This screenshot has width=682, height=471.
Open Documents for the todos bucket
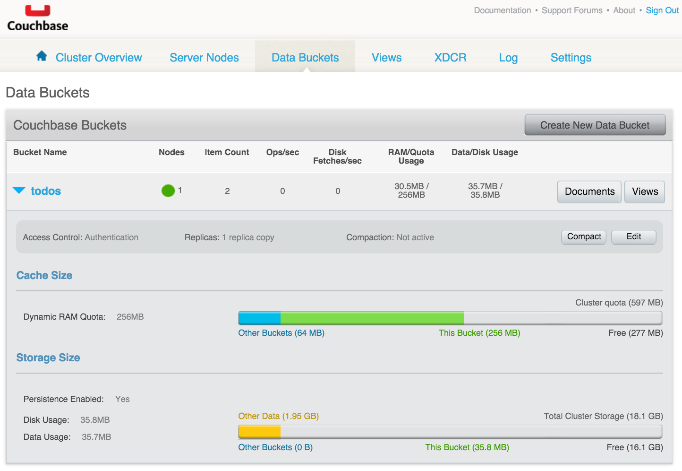coord(589,192)
